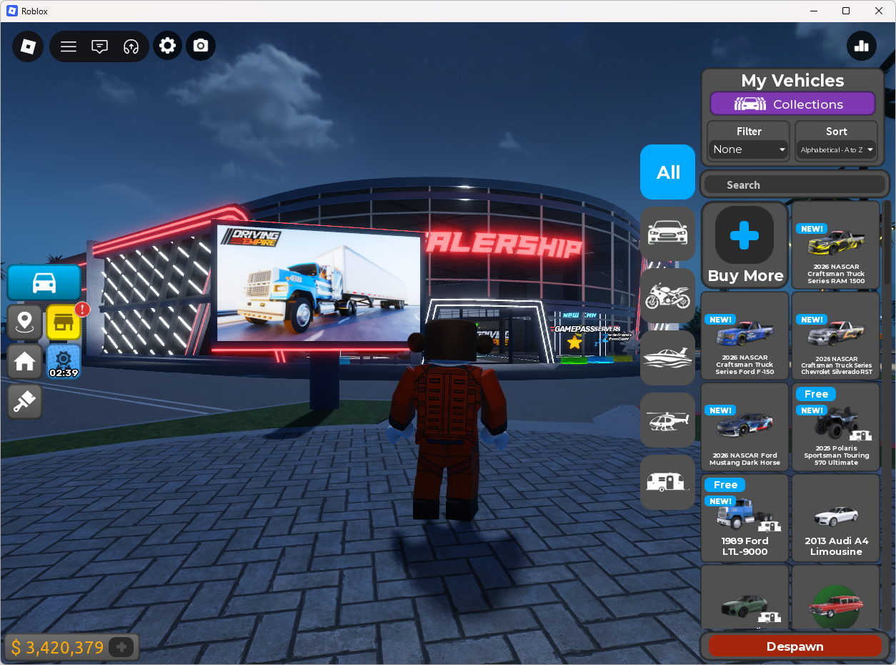This screenshot has height=665, width=896.
Task: Select 2026 NASCAR Craftsman Truck Ford F-150
Action: point(745,335)
